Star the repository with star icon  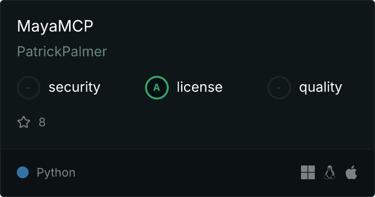pyautogui.click(x=24, y=122)
